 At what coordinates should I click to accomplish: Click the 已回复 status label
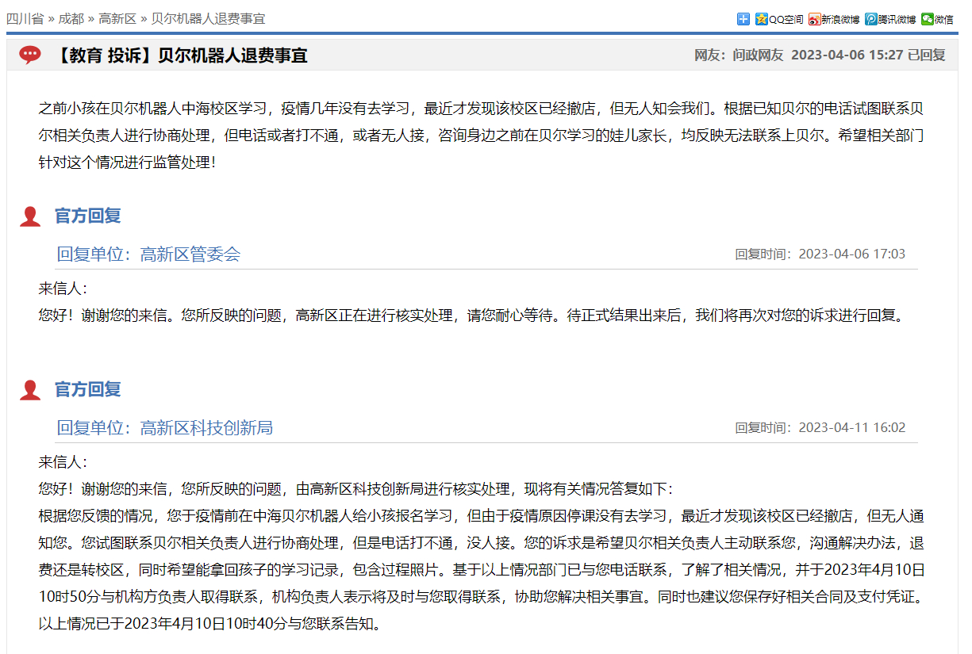pyautogui.click(x=927, y=55)
